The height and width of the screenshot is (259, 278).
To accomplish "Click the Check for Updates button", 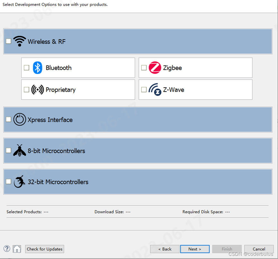I will coord(44,249).
